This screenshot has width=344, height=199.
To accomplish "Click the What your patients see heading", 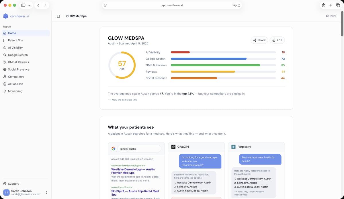I will [131, 127].
